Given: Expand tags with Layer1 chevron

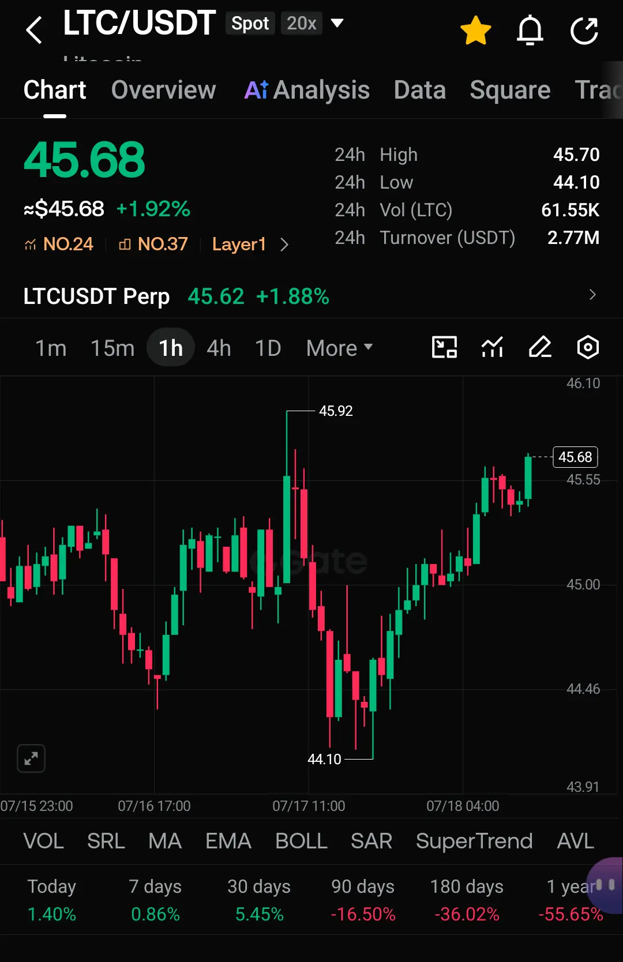Looking at the screenshot, I should coord(284,245).
